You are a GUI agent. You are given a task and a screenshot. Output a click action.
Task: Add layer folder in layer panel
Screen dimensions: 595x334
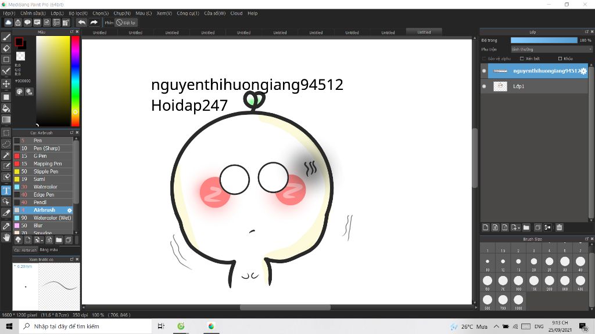526,227
